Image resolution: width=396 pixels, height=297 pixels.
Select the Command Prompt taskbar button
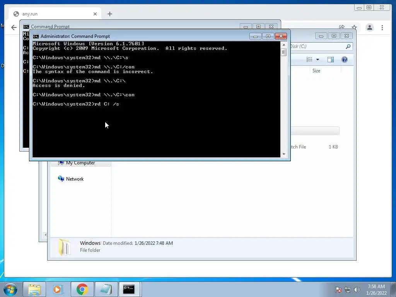click(x=129, y=289)
